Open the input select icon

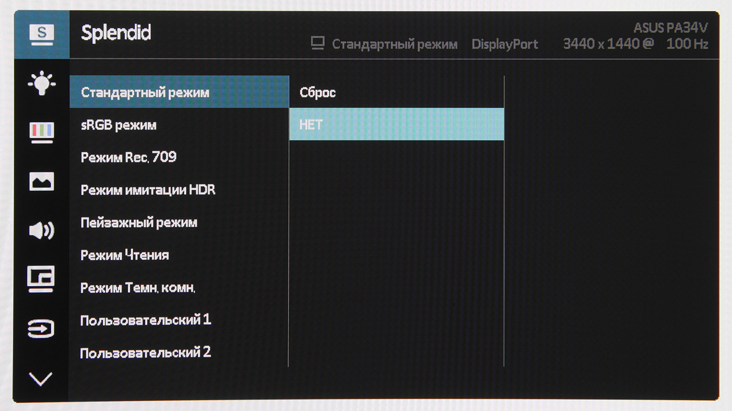click(41, 329)
